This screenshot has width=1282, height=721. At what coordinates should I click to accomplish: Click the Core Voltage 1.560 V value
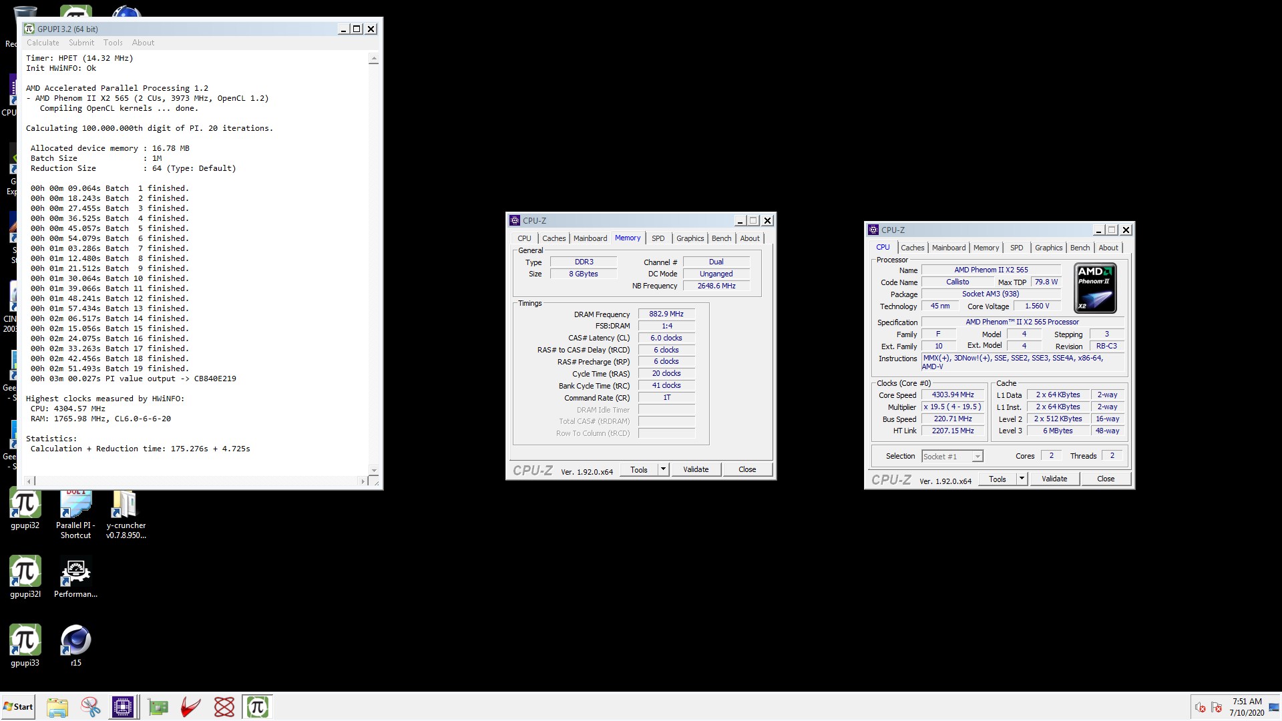click(1037, 306)
